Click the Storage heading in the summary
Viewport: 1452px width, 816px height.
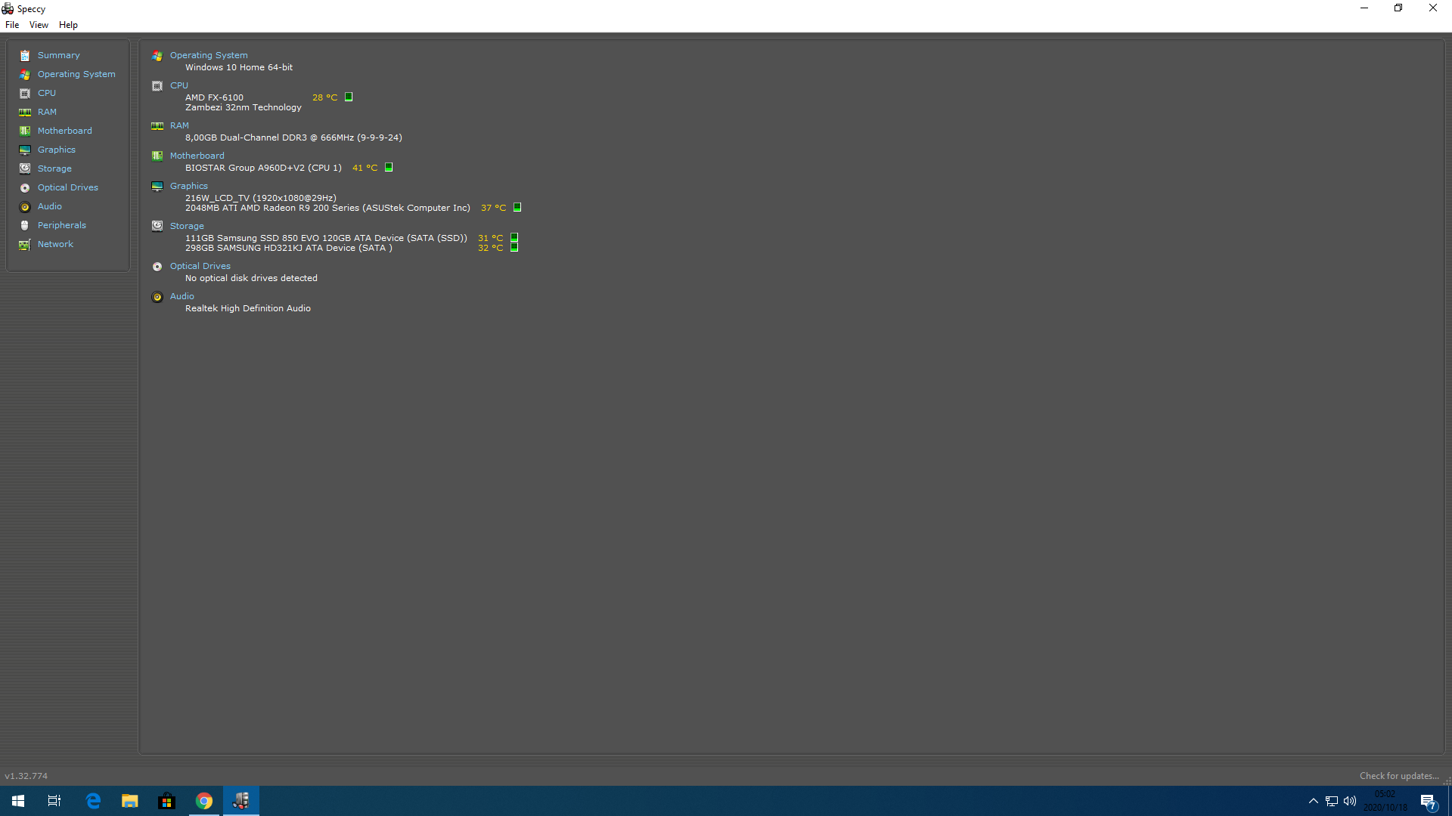[x=187, y=226]
